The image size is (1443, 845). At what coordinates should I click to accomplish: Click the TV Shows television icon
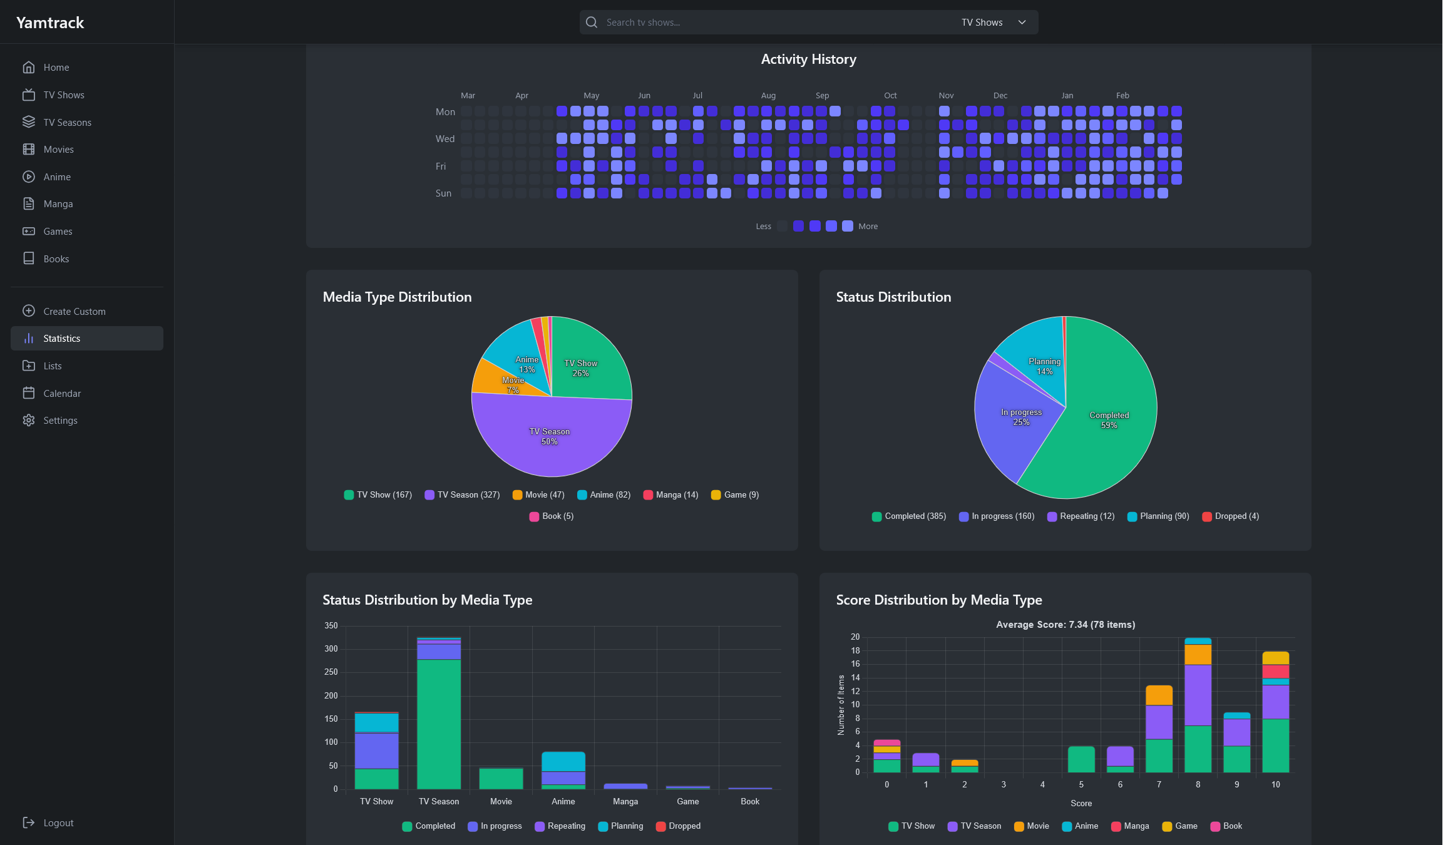pyautogui.click(x=29, y=95)
